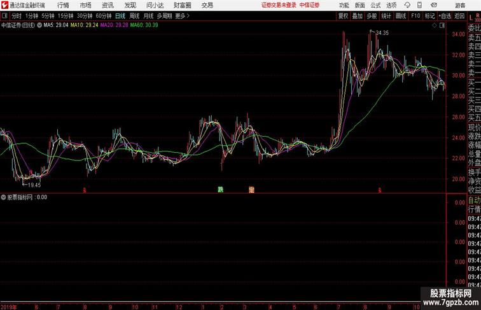Image resolution: width=481 pixels, height=310 pixels.
Task: Switch to 60分钟 period
Action: pyautogui.click(x=103, y=16)
